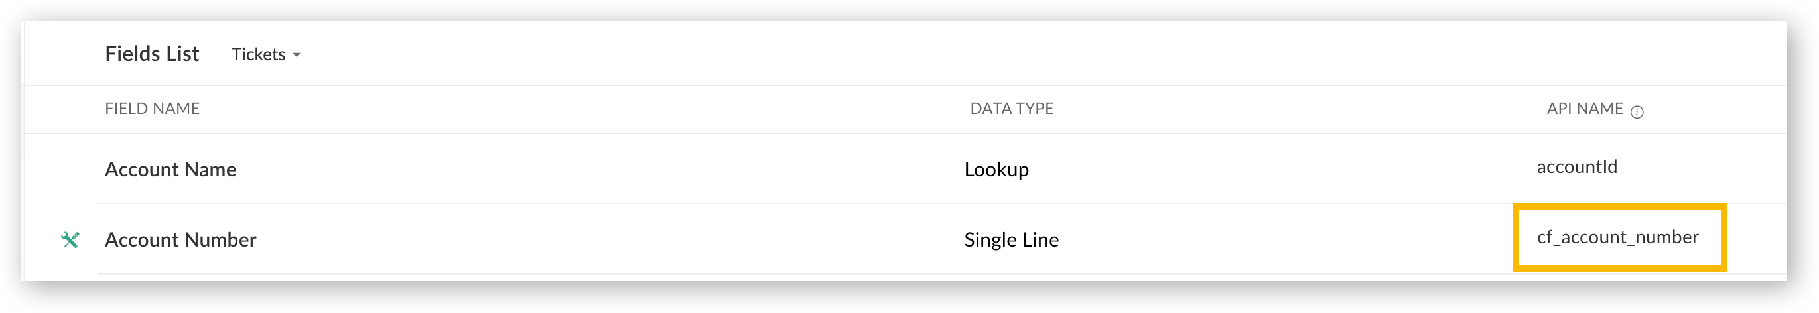Click the Lookup data type cell
The height and width of the screenshot is (313, 1819).
click(x=996, y=170)
